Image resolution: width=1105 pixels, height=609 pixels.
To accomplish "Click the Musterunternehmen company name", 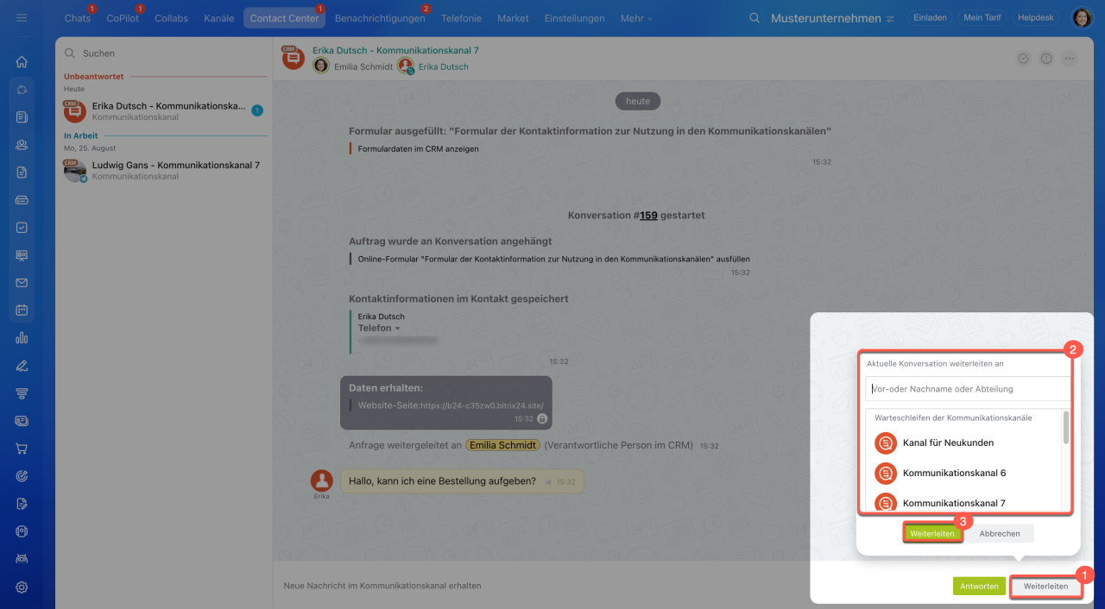I will [826, 18].
